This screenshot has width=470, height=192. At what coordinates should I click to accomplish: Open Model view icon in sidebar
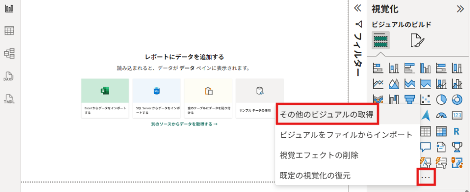[x=9, y=53]
